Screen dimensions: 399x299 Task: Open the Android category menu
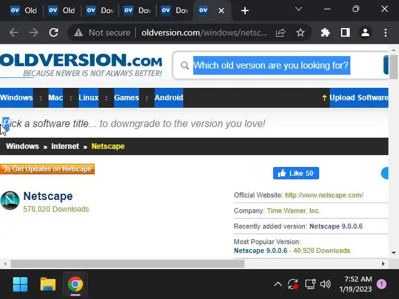click(169, 98)
